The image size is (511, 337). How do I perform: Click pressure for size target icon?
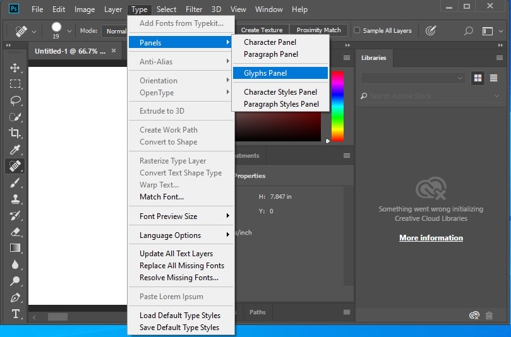431,30
